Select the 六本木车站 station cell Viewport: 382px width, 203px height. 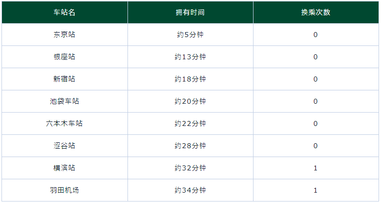tap(64, 123)
